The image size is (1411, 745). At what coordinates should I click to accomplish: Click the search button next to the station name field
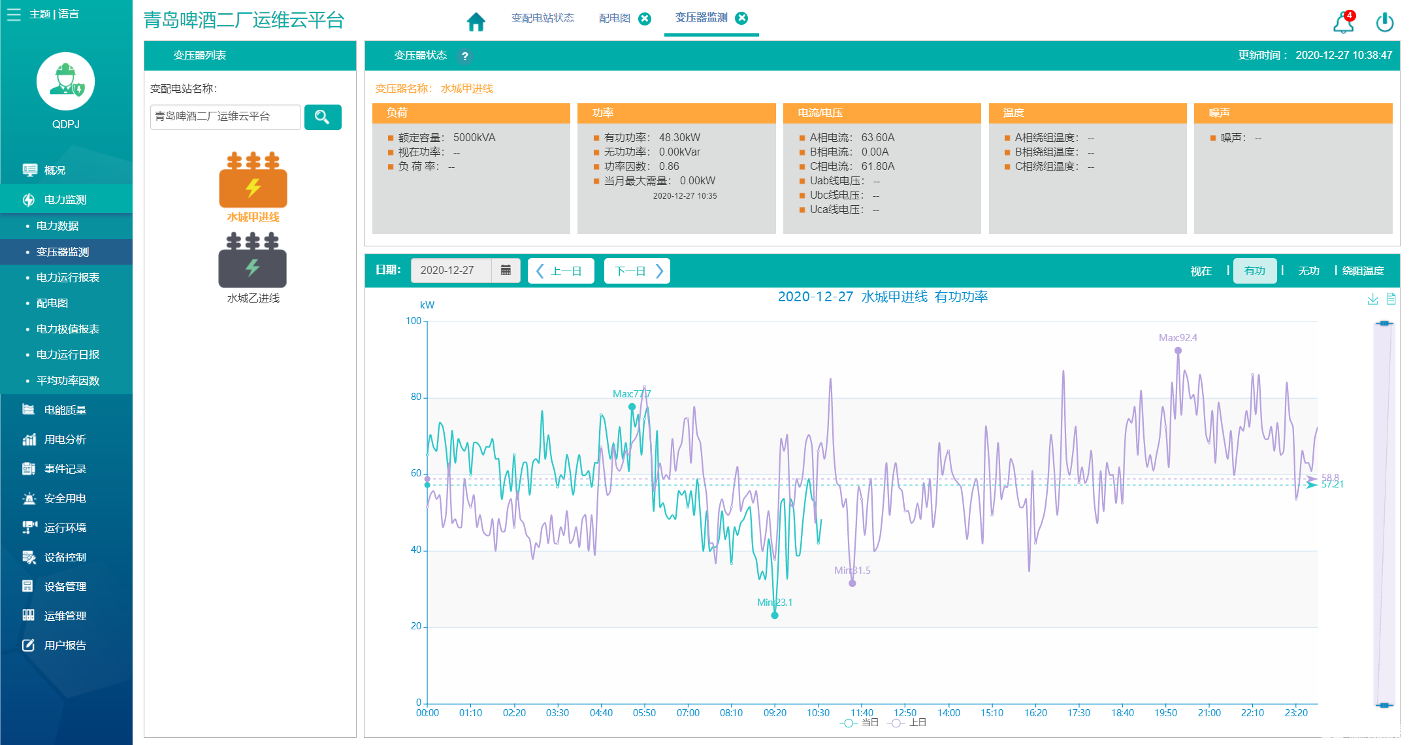pyautogui.click(x=322, y=117)
